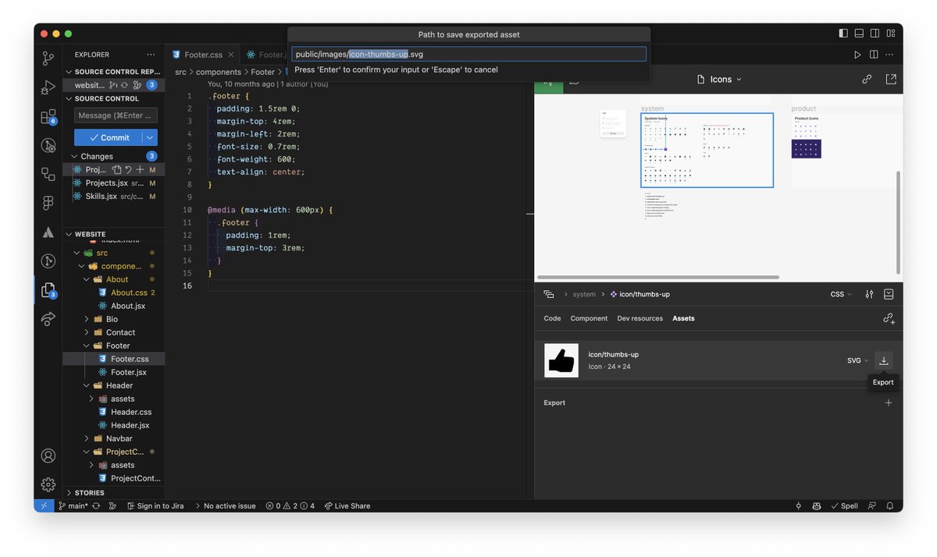
Task: Open Footer.jsx in the explorer tree
Action: point(114,372)
